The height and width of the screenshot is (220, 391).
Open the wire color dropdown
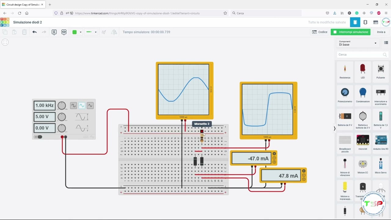(77, 32)
